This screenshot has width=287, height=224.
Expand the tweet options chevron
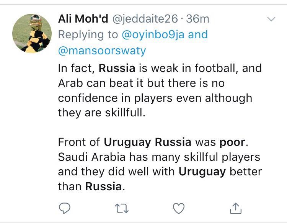click(x=271, y=19)
